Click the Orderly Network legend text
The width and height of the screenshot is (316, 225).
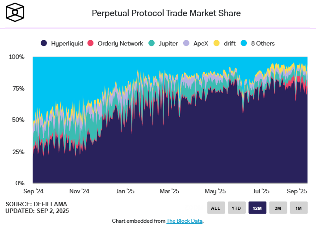pos(120,43)
